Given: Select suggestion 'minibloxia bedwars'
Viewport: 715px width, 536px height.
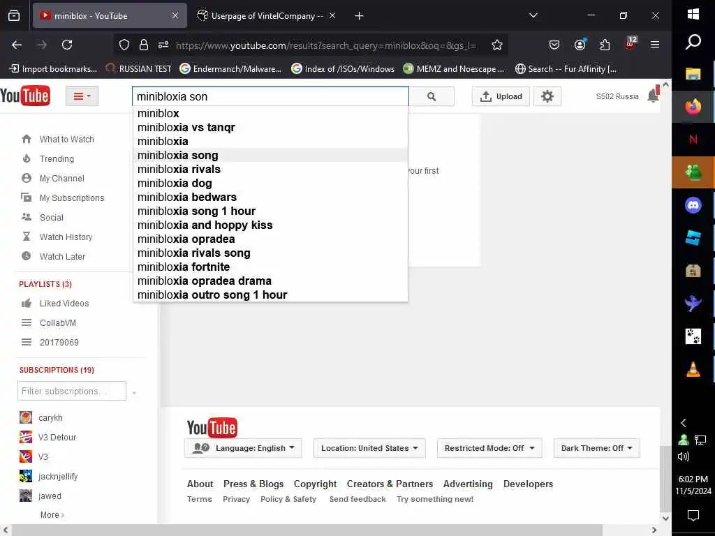Looking at the screenshot, I should [x=270, y=197].
